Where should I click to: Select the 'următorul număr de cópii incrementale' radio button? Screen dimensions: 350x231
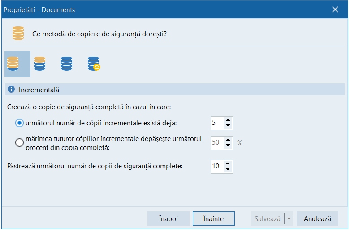click(x=19, y=123)
